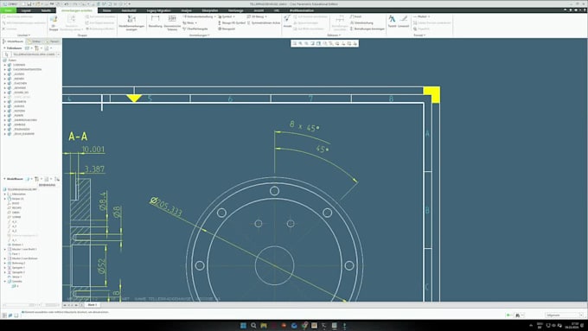Select Materialien in the model tree
Image resolution: width=588 pixels, height=331 pixels.
[x=19, y=194]
